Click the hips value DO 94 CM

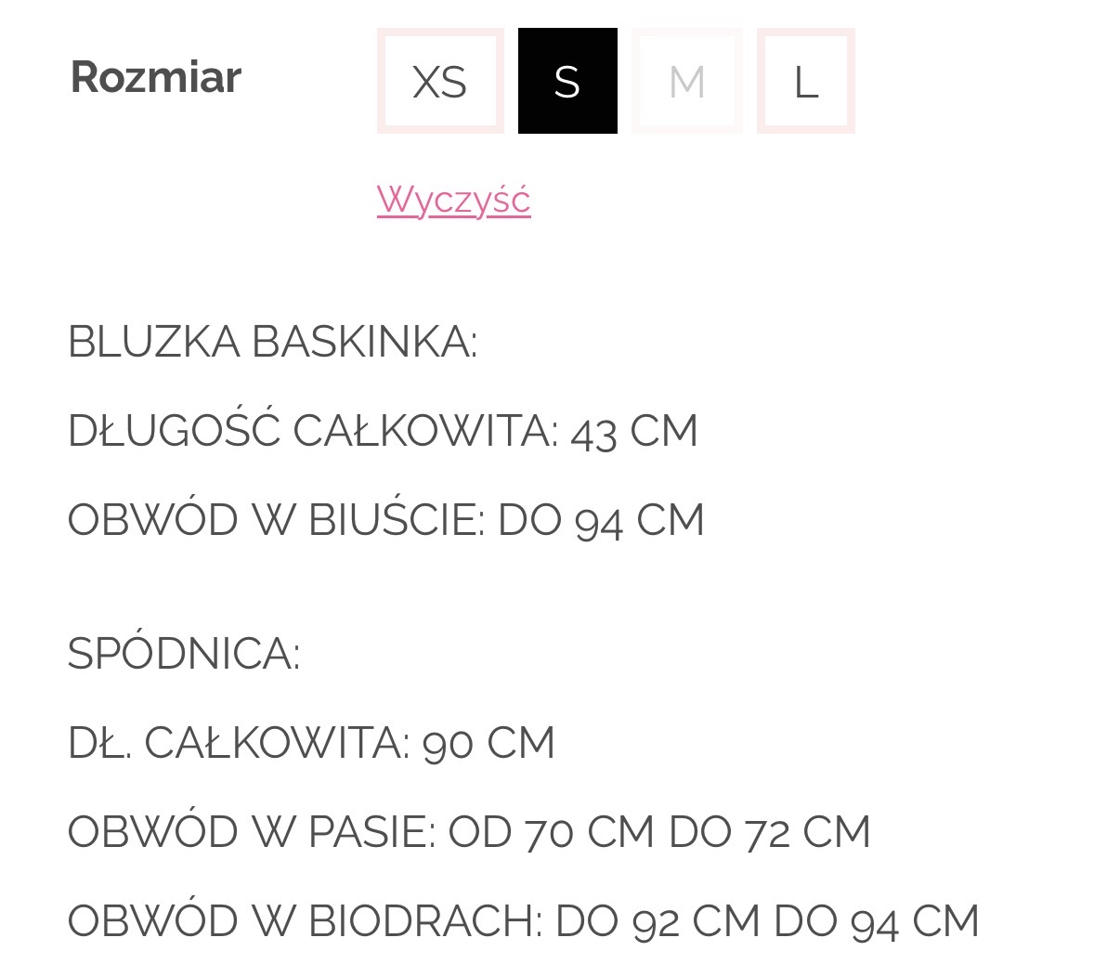[x=877, y=921]
